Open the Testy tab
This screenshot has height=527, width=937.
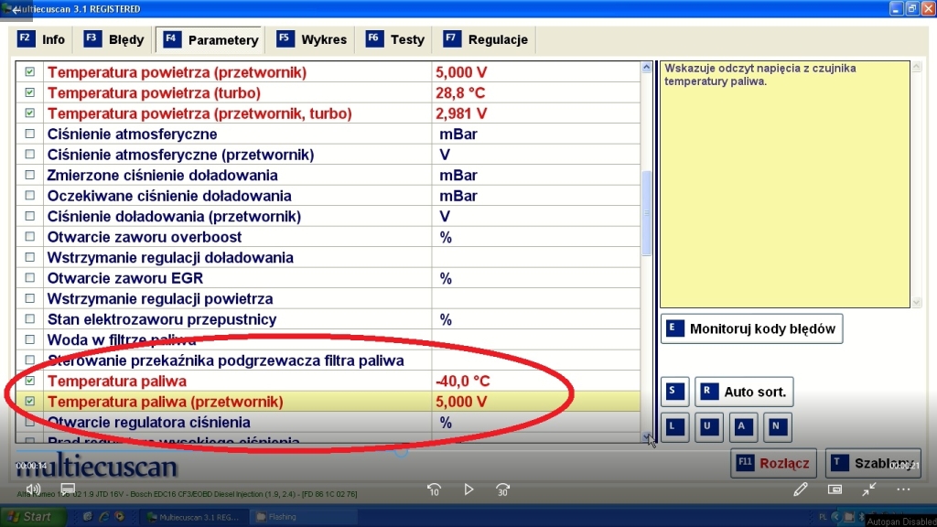395,39
